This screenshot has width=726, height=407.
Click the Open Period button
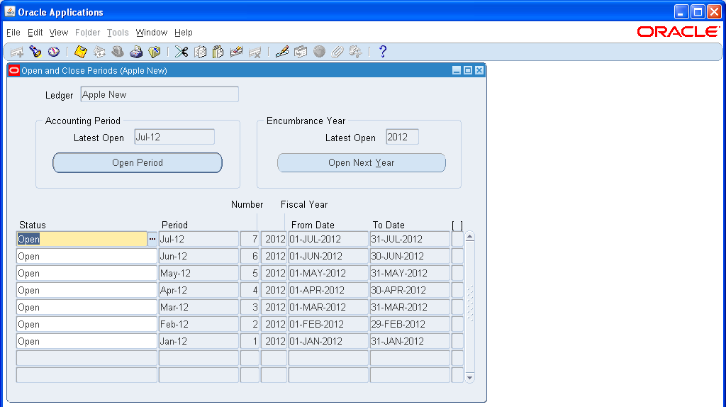point(138,163)
